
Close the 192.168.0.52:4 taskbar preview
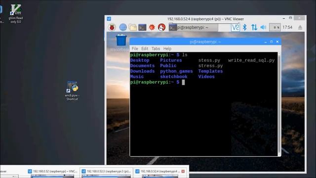pyautogui.click(x=183, y=172)
